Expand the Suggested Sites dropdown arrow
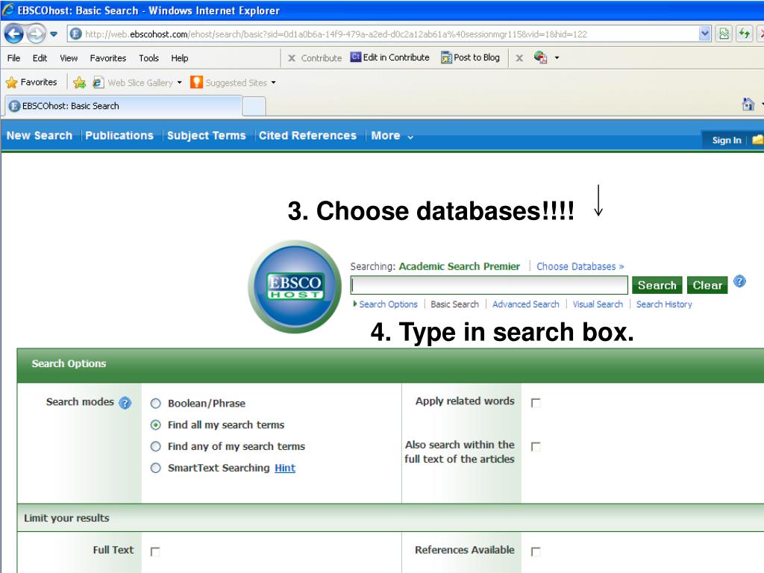Viewport: 764px width, 573px height. (273, 82)
